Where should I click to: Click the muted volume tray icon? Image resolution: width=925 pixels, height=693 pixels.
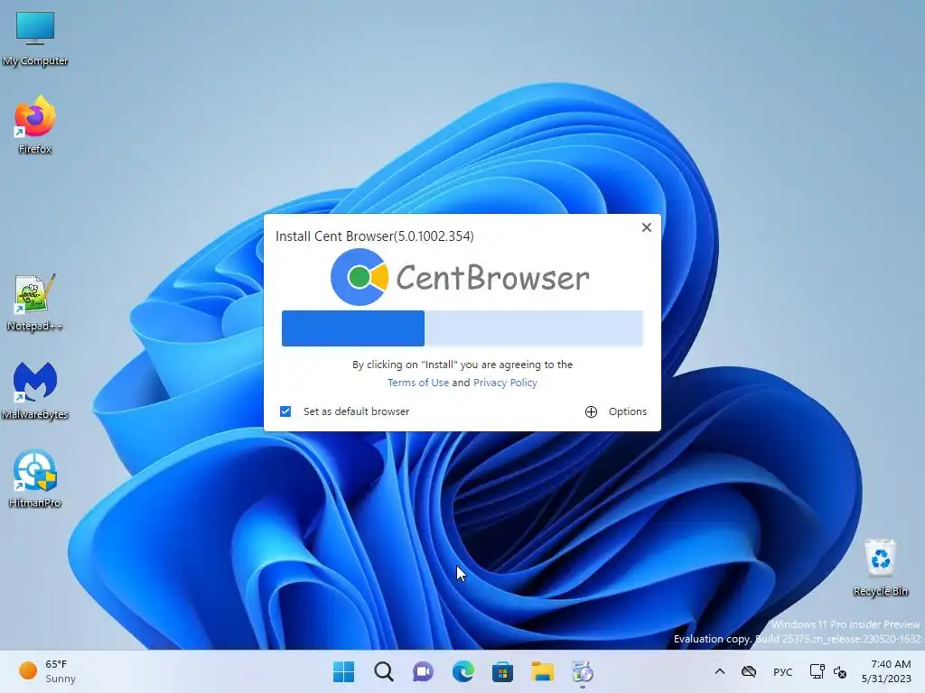coord(840,671)
